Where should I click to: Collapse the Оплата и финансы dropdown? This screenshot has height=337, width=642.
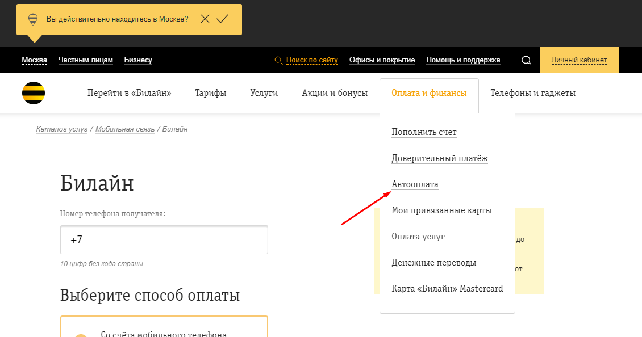[x=429, y=93]
